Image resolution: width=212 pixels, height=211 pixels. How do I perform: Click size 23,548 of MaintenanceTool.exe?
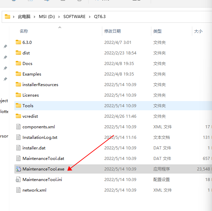203,169
